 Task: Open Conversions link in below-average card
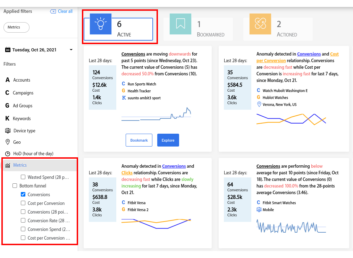[268, 166]
